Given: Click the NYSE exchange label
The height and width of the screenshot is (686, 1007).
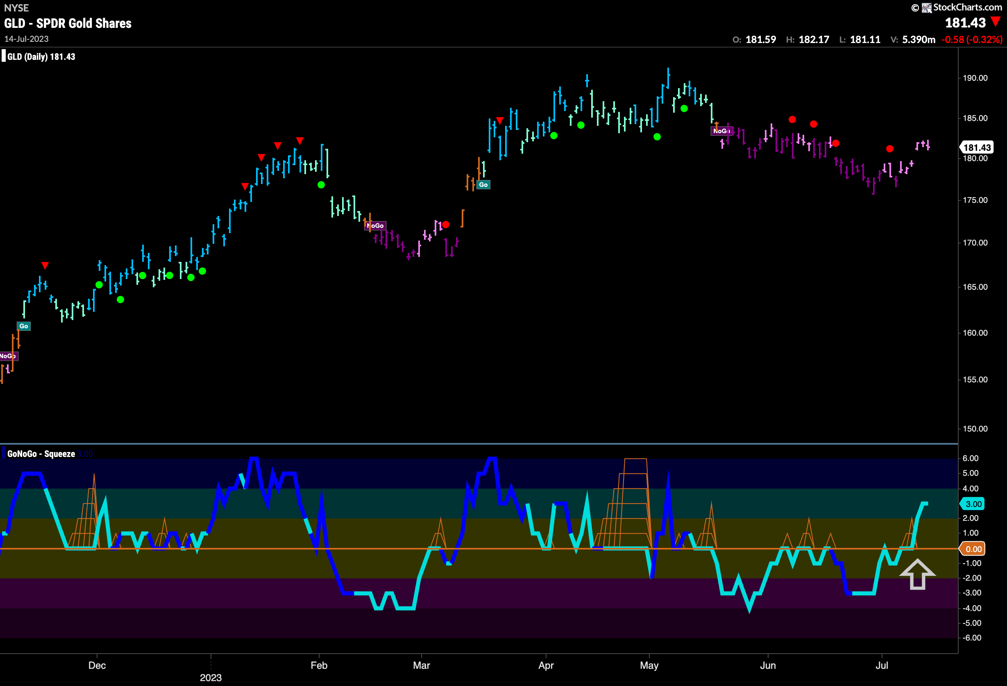Looking at the screenshot, I should [16, 8].
